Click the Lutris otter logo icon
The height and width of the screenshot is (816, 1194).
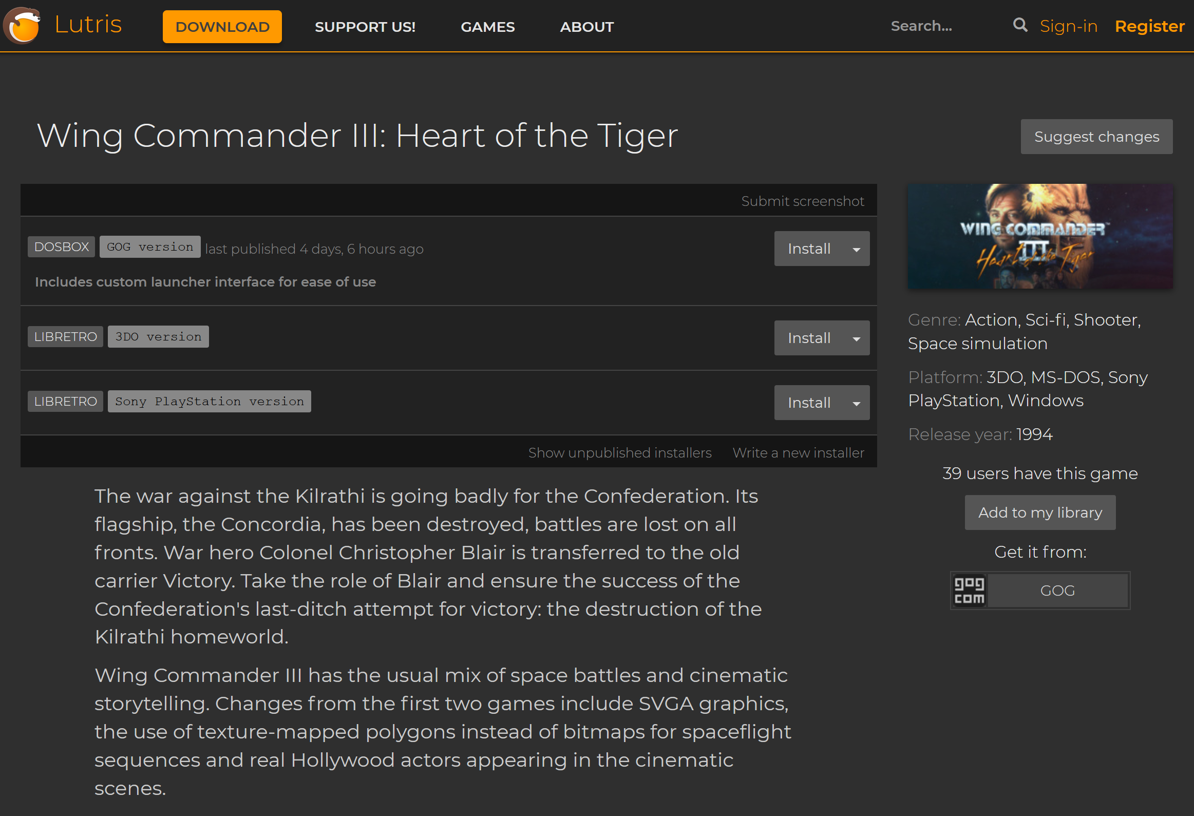(22, 25)
